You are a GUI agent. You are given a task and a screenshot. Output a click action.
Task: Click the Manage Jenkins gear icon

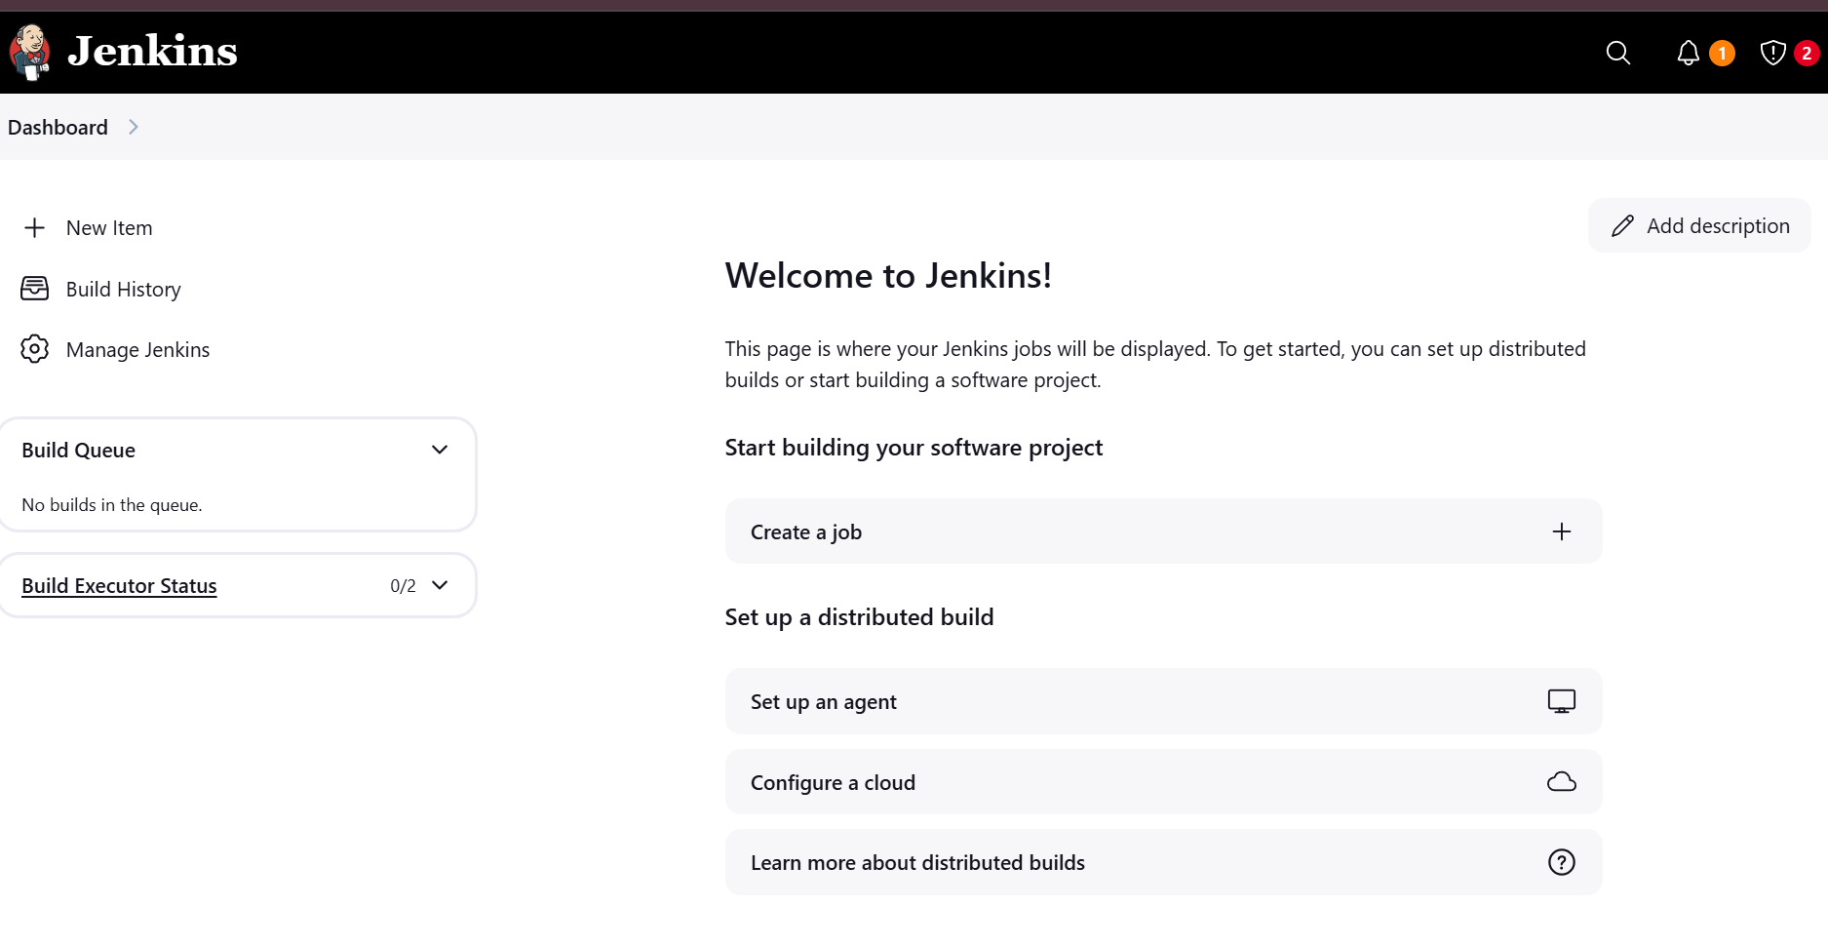coord(34,349)
